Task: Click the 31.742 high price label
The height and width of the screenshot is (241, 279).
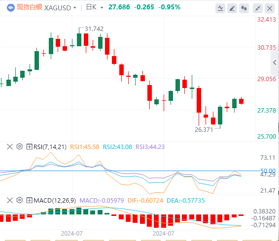Action: pyautogui.click(x=94, y=29)
